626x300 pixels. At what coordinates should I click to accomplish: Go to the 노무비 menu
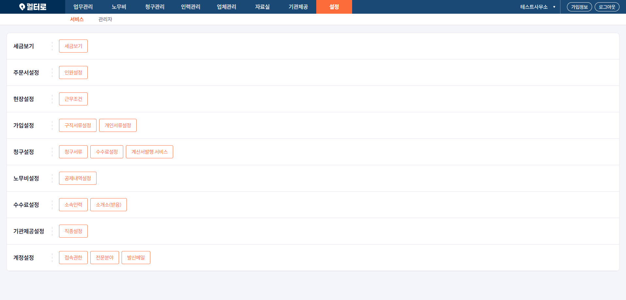tap(119, 7)
